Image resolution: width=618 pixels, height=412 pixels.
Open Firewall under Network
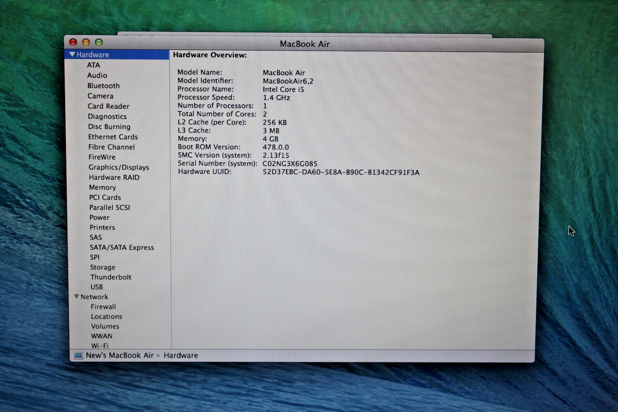coord(103,306)
